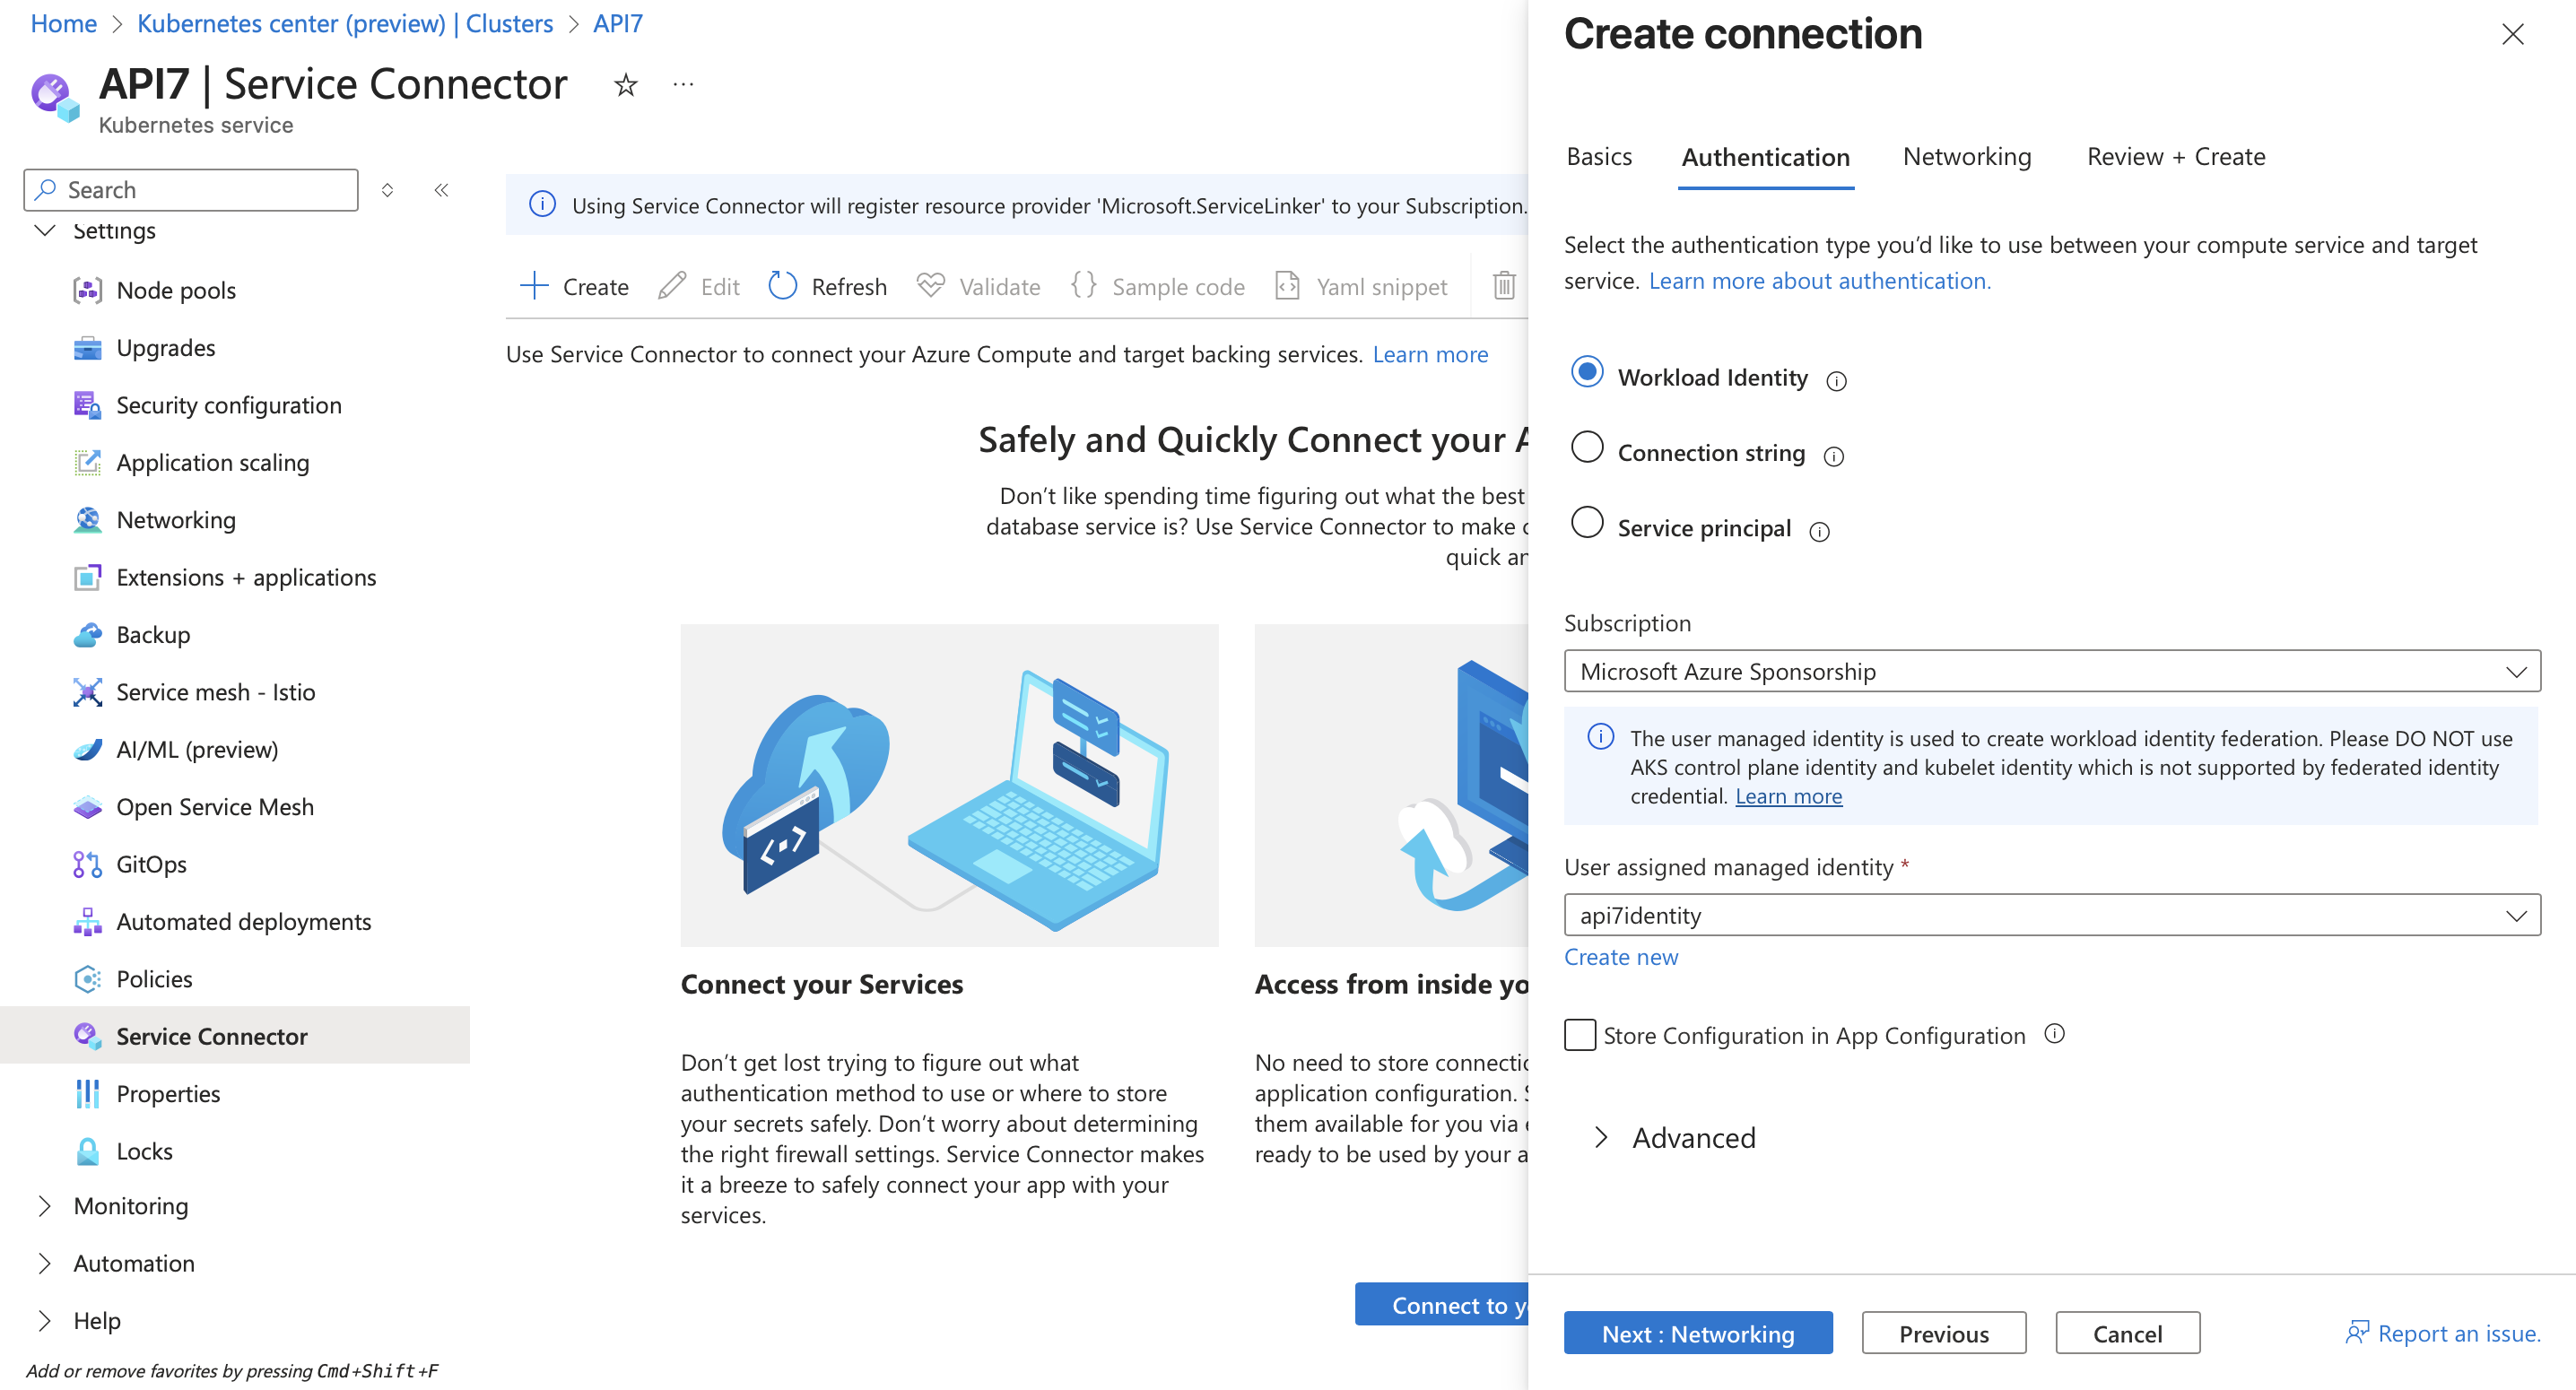Open GitOps from the sidebar
Viewport: 2576px width, 1390px height.
150,864
